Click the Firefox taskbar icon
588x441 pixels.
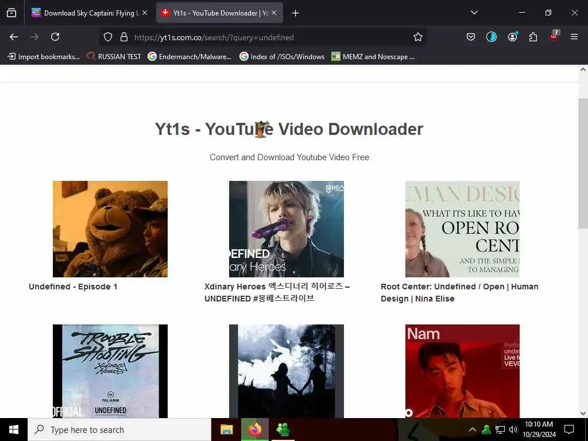(255, 430)
